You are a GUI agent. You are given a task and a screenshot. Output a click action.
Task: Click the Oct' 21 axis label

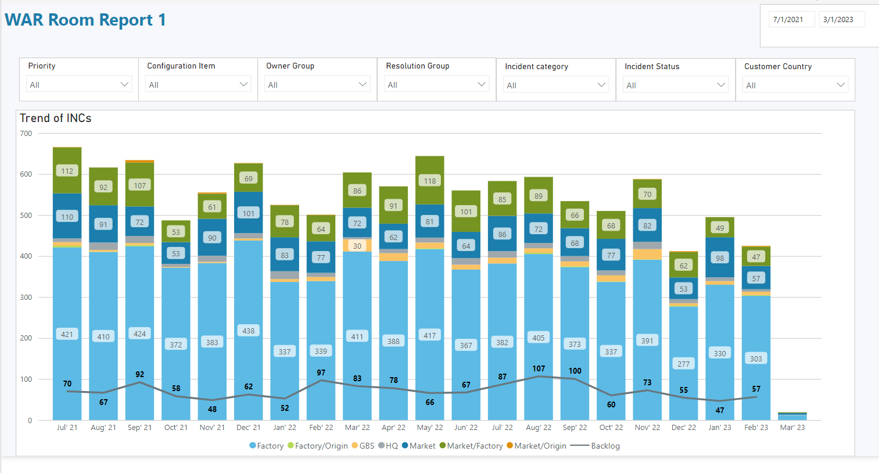(176, 427)
